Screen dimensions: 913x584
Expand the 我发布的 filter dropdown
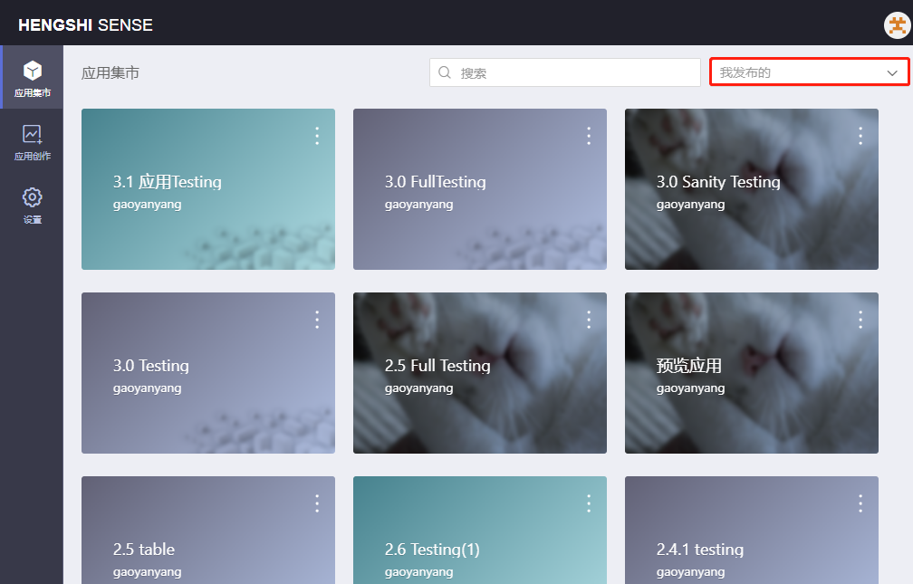810,72
